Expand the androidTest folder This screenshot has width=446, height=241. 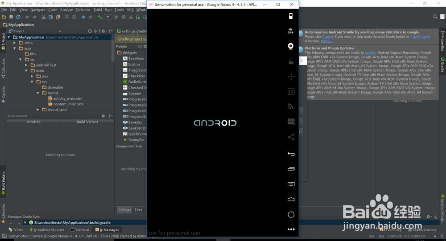click(26, 65)
